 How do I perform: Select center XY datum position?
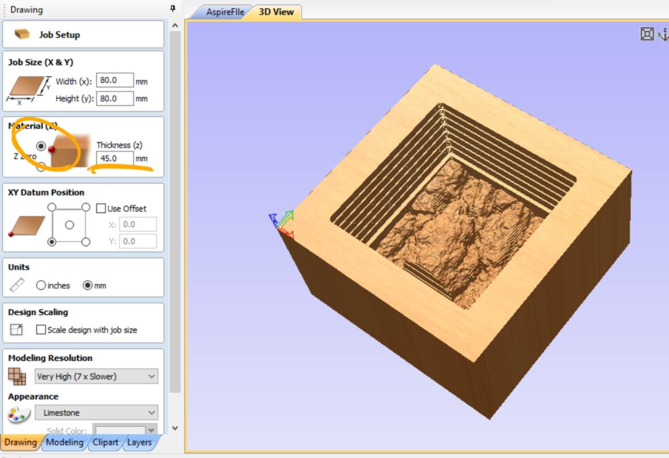69,225
